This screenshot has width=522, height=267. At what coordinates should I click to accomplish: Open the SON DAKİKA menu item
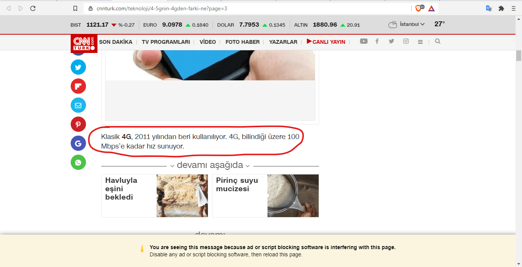pos(115,42)
